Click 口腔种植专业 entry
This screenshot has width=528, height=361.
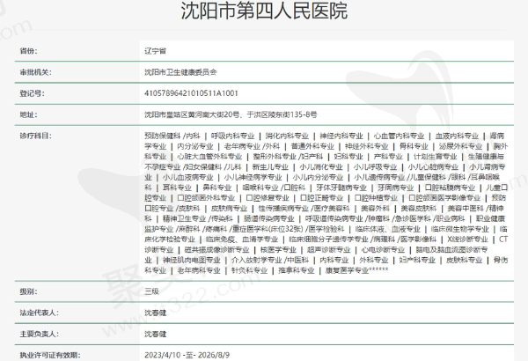coord(376,198)
